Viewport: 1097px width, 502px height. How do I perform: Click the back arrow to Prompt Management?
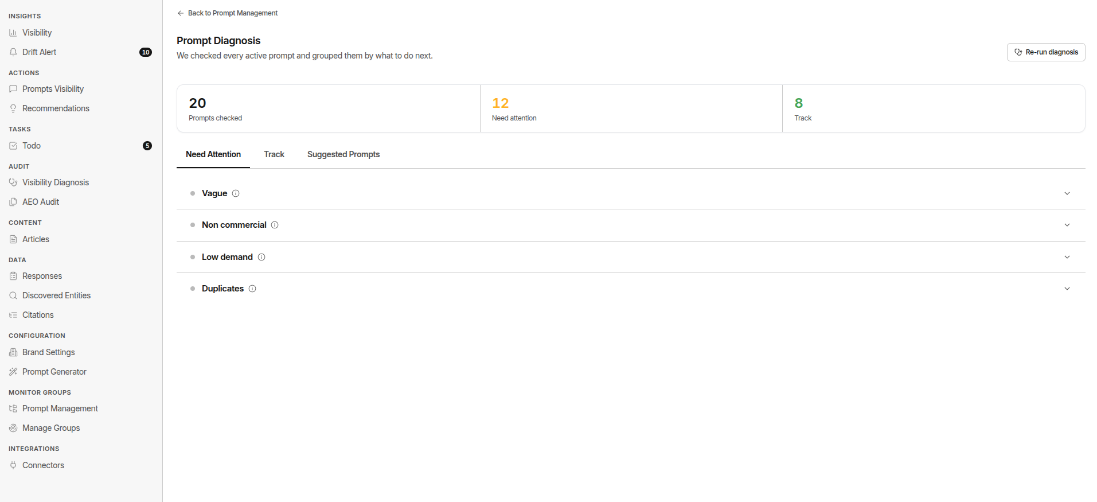181,13
